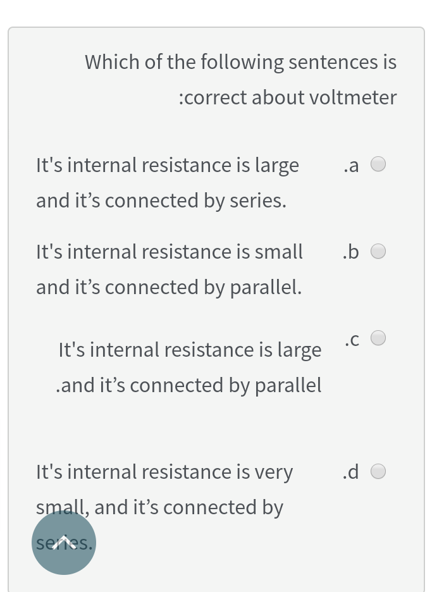The image size is (444, 592).
Task: Click "It's internal resistance is small" text
Action: pos(170,252)
